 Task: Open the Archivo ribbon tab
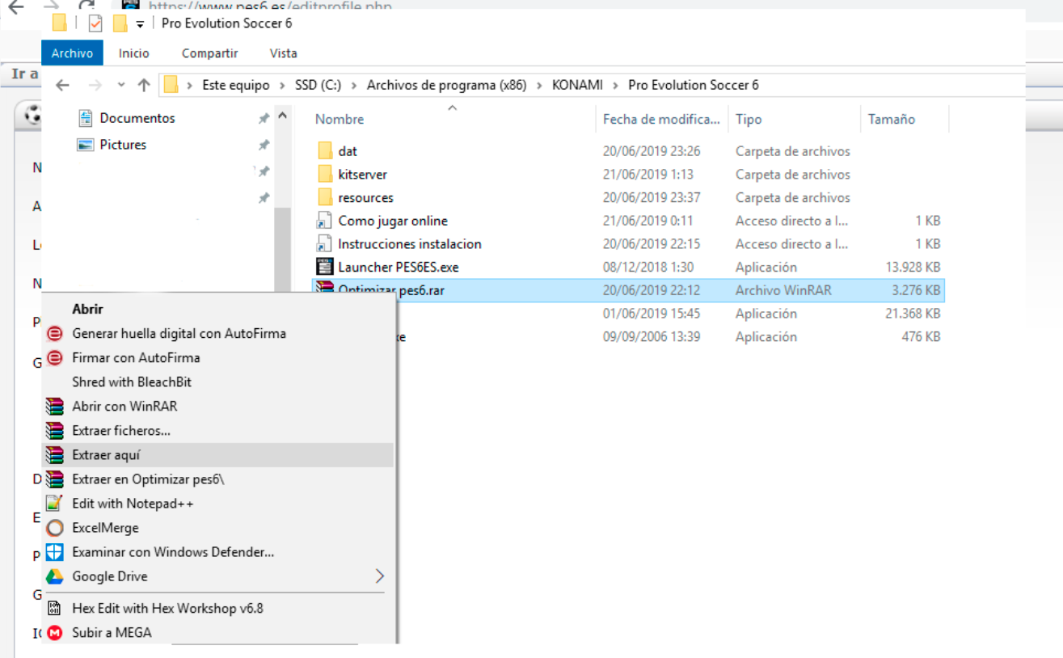(x=72, y=53)
